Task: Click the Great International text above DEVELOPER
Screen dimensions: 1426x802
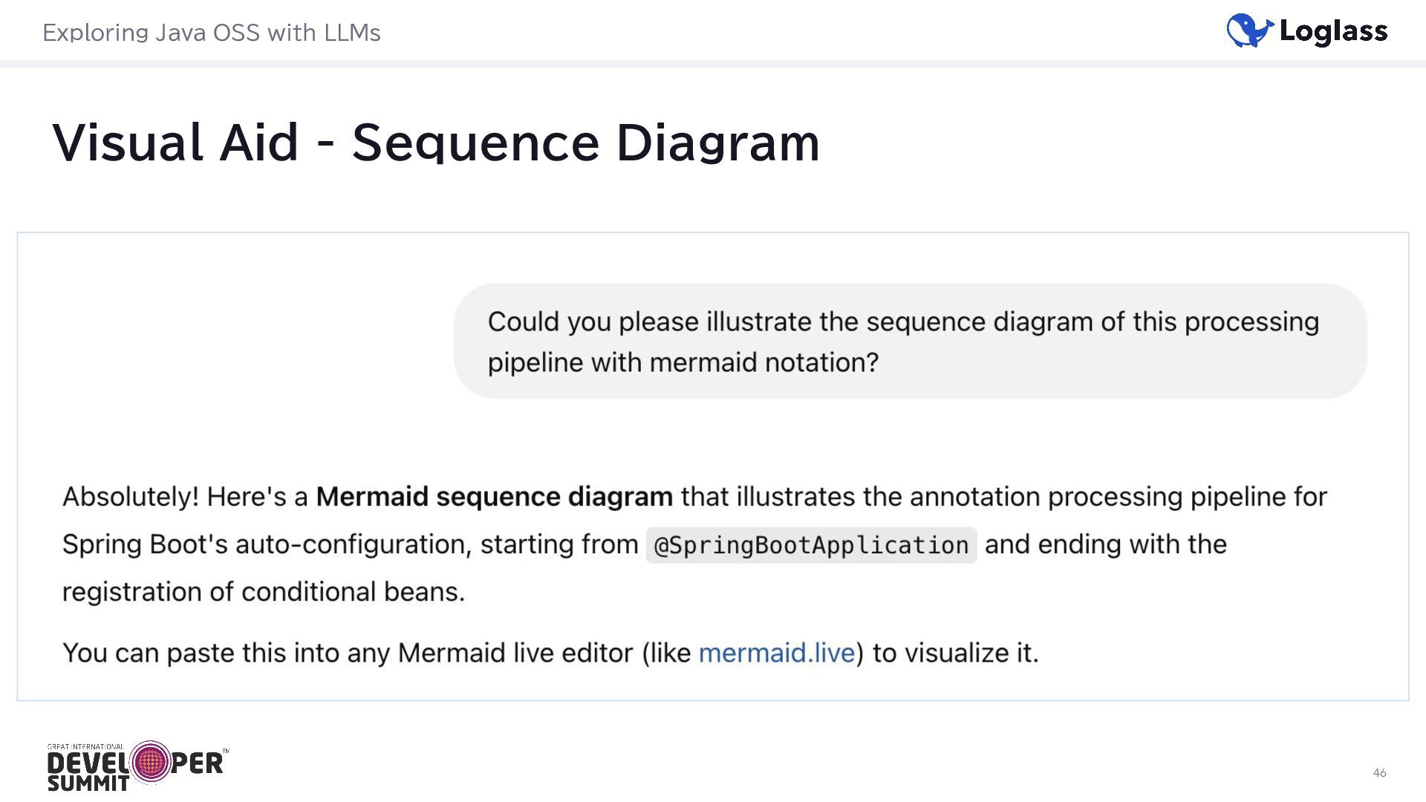Action: [85, 747]
